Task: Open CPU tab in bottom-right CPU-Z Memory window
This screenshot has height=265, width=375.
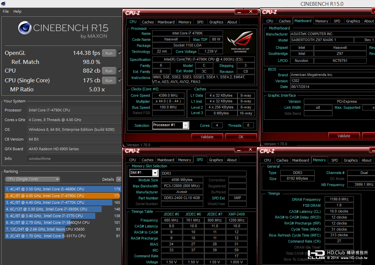Action: (x=267, y=160)
